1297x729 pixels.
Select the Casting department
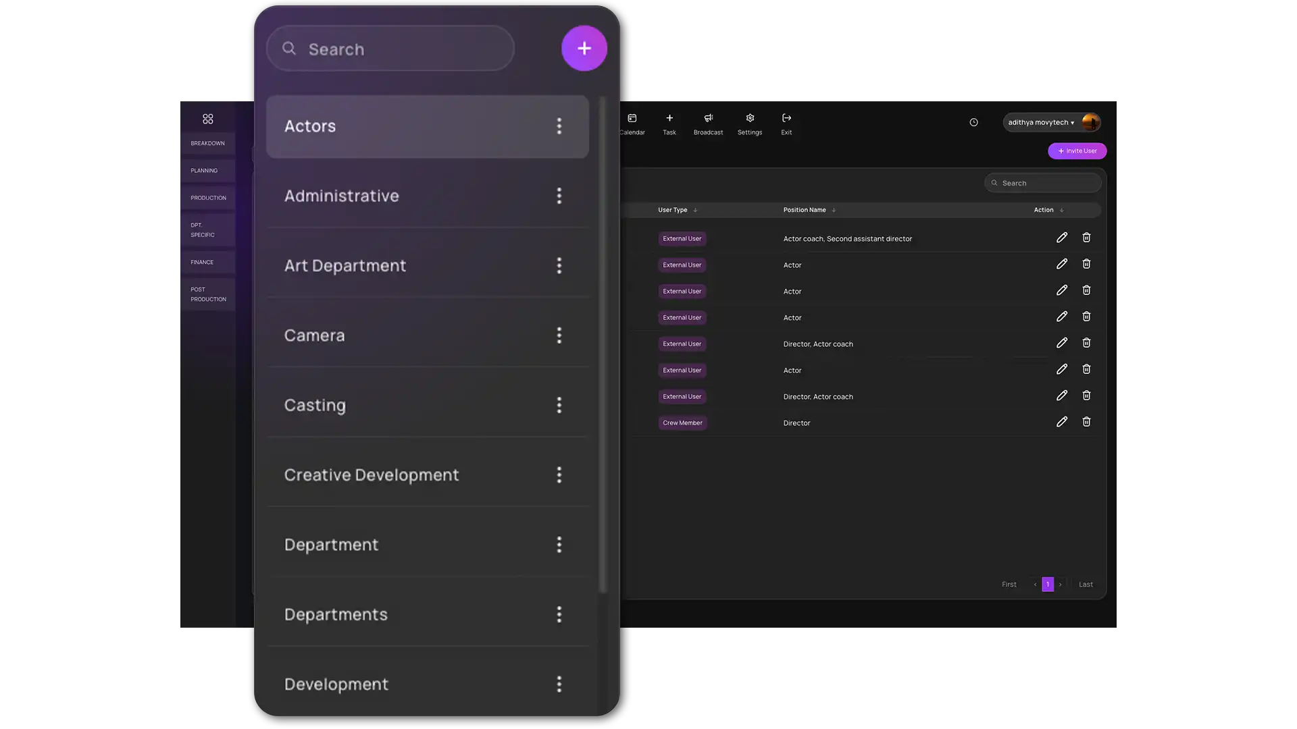click(x=428, y=405)
